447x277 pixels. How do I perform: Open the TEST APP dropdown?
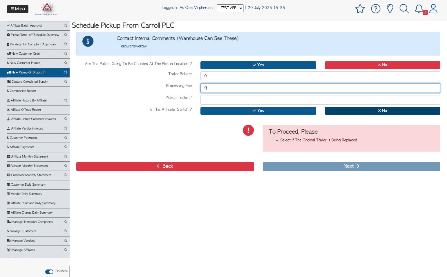click(230, 8)
